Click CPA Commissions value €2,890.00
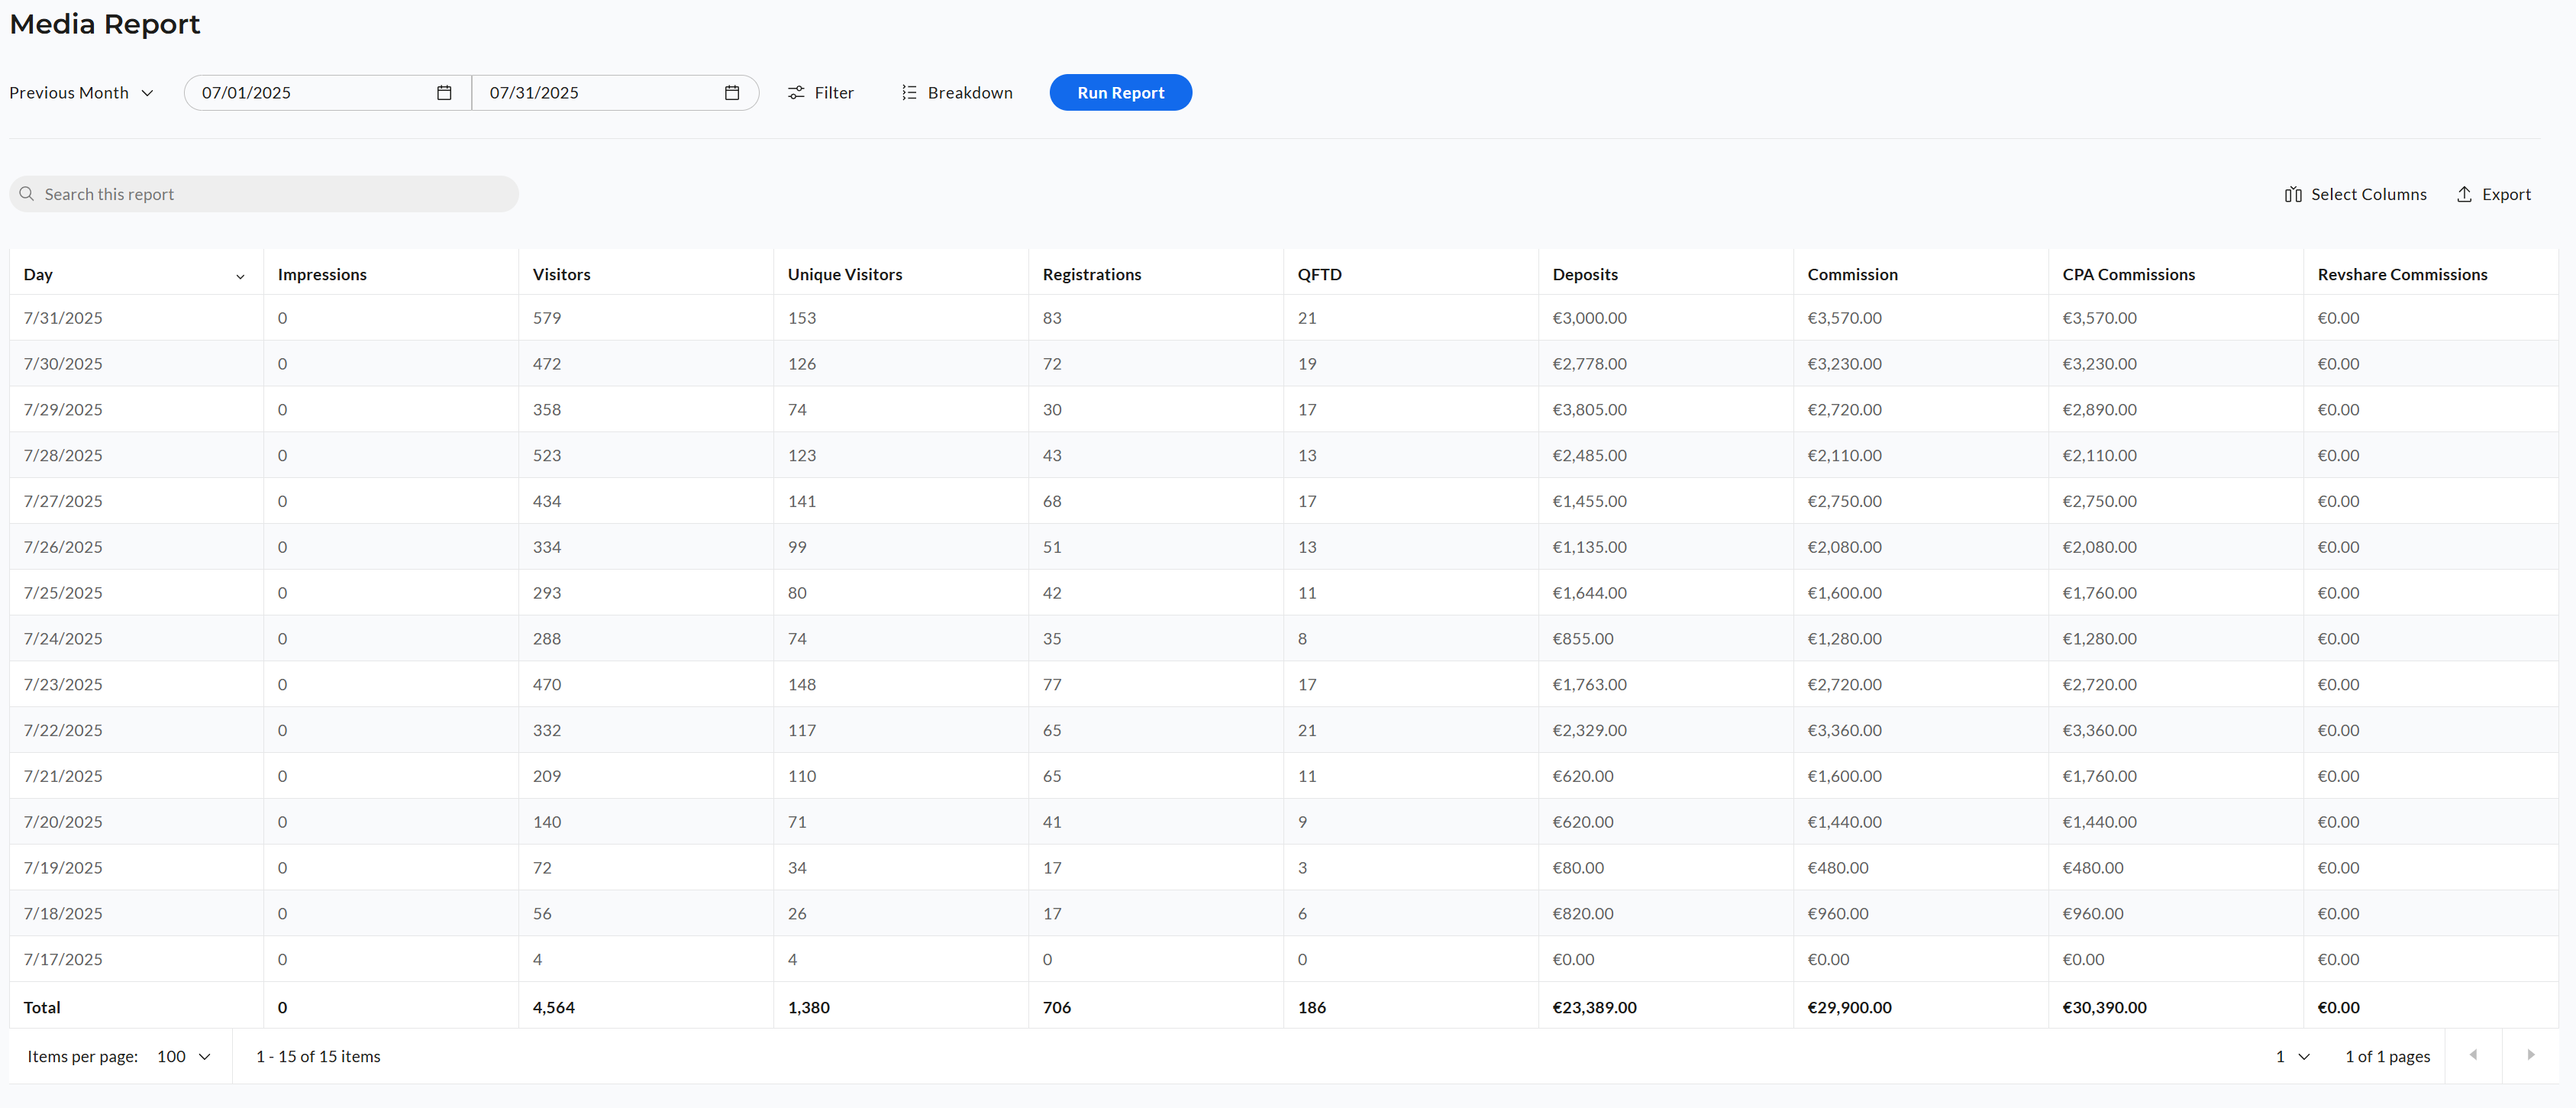 pyautogui.click(x=2099, y=410)
